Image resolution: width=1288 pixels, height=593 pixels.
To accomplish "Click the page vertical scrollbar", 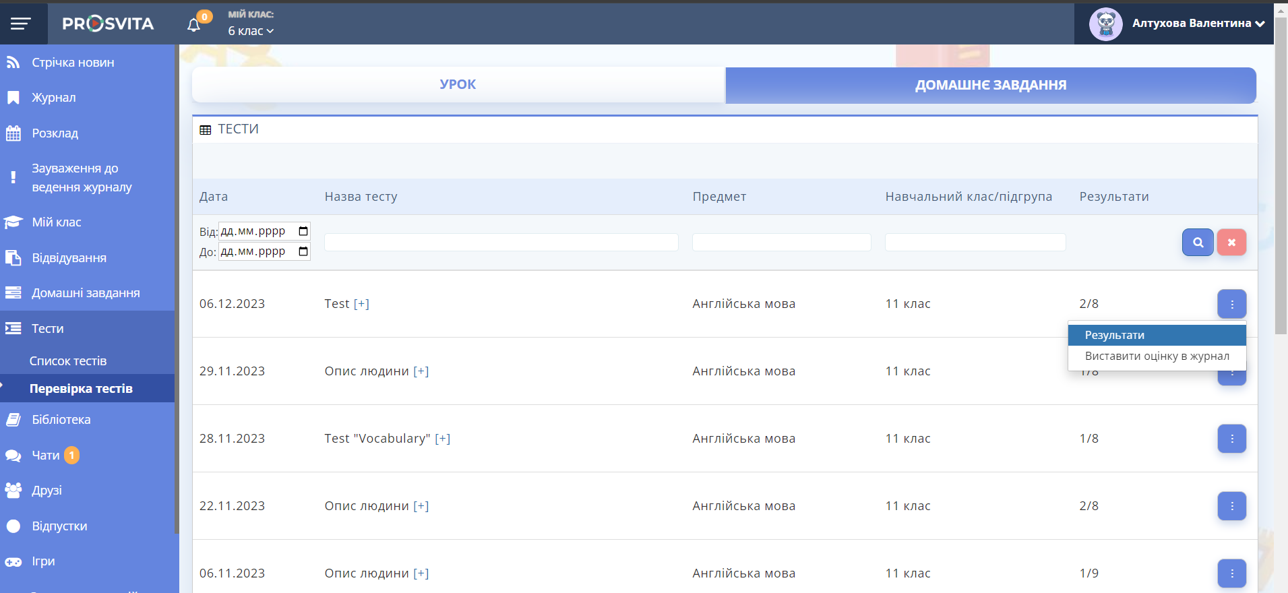I will pyautogui.click(x=1281, y=175).
